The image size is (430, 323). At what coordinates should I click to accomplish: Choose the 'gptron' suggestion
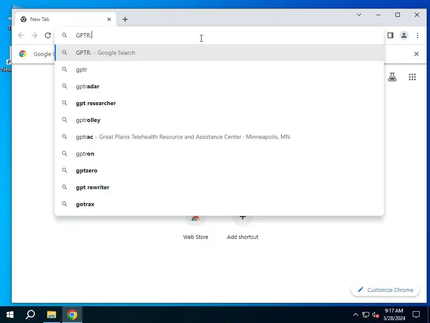click(x=219, y=154)
